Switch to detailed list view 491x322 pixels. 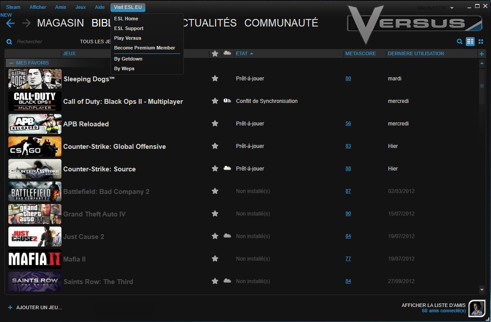470,42
